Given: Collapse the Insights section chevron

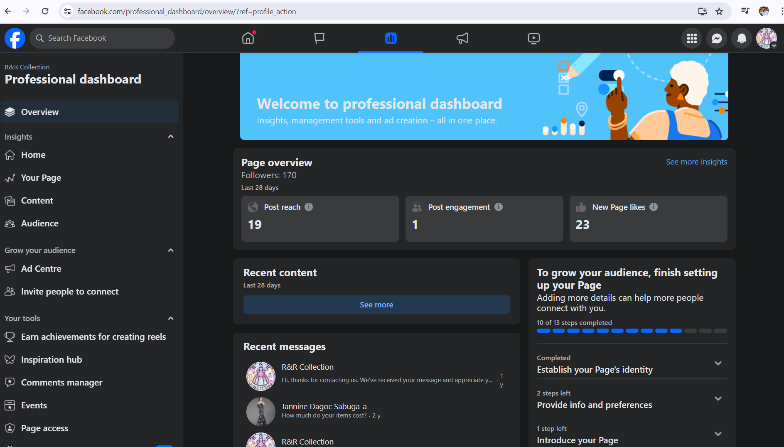Looking at the screenshot, I should coord(170,137).
